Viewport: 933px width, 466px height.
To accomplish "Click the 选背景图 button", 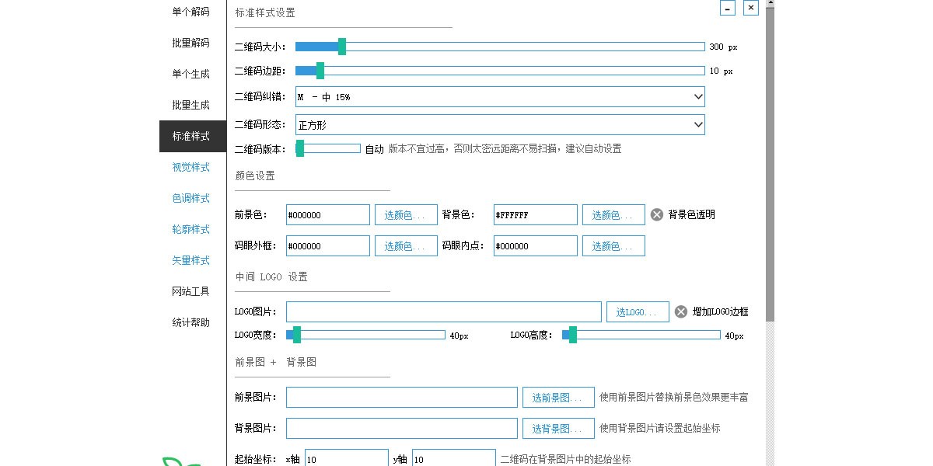I will tap(558, 428).
